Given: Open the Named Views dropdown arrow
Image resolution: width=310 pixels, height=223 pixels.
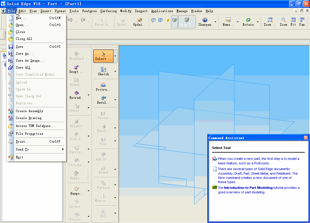Looking at the screenshot, I should point(238,22).
